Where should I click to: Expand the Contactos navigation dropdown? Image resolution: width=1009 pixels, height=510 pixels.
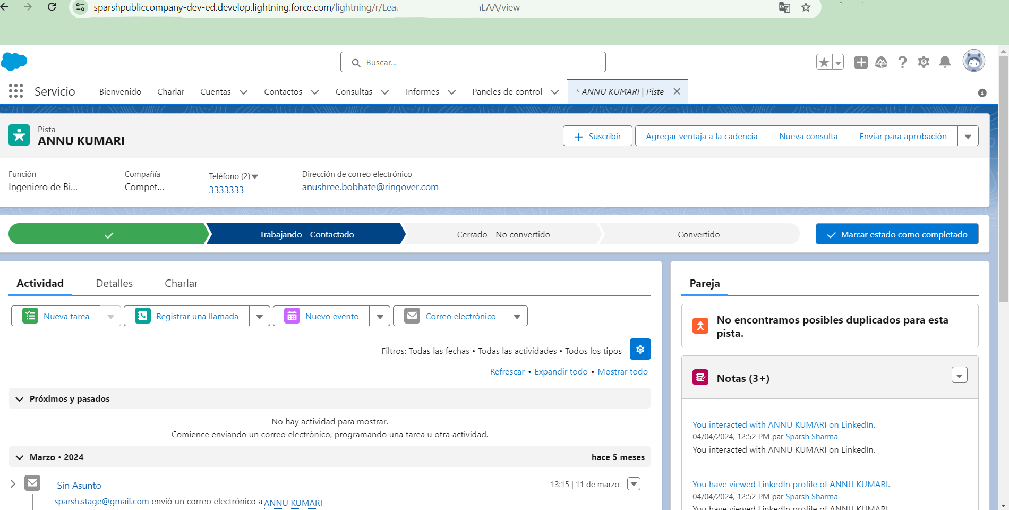pos(315,92)
